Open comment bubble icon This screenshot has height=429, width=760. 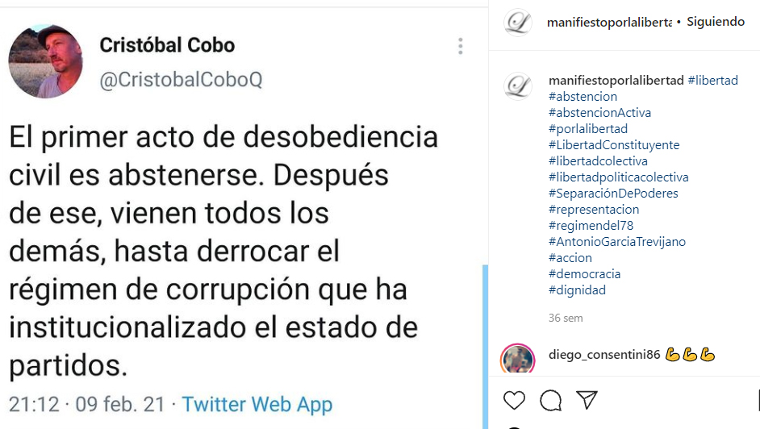(x=550, y=401)
